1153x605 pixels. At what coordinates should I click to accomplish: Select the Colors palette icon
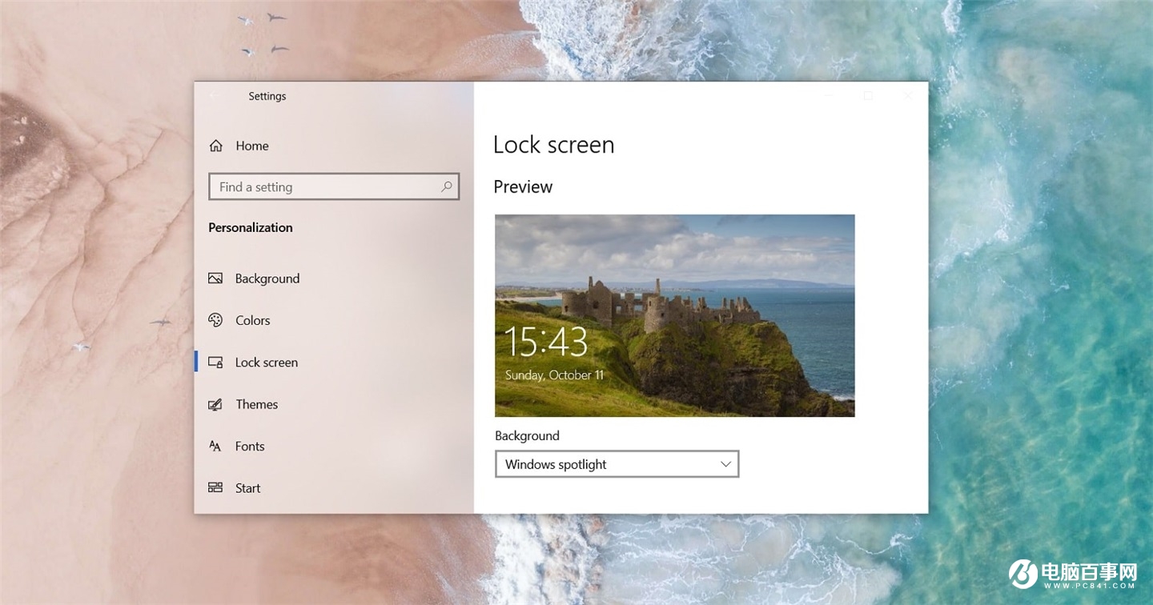[215, 320]
